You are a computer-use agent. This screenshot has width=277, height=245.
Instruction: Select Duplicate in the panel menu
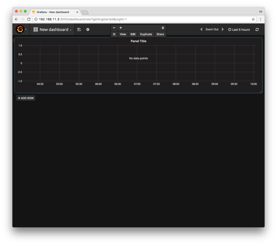tap(146, 34)
